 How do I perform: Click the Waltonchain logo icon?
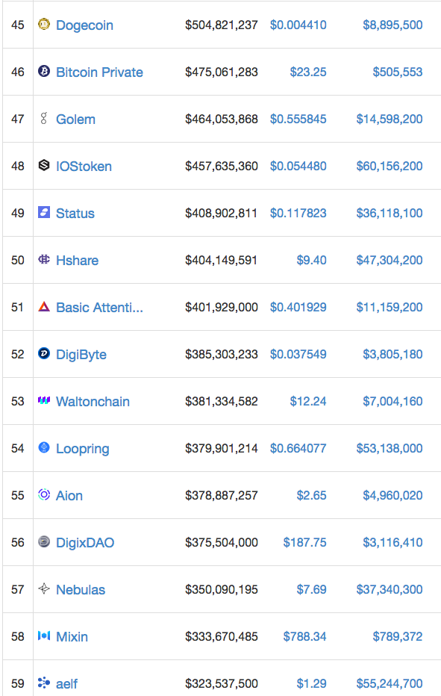(x=44, y=400)
